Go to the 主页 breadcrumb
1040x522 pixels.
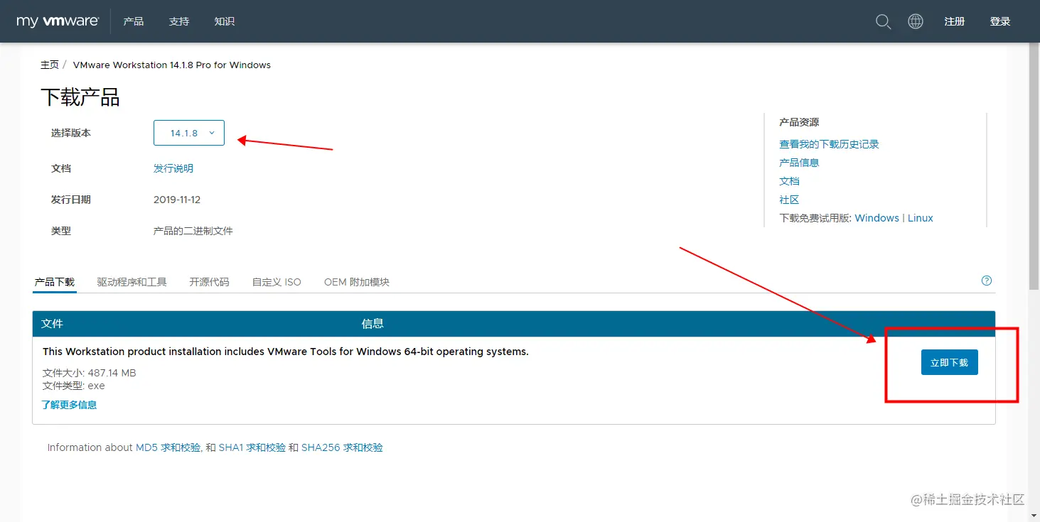pyautogui.click(x=50, y=65)
